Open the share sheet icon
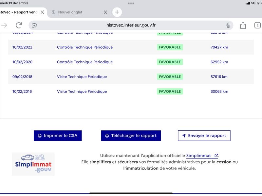This screenshot has height=196, width=262. 243,25
